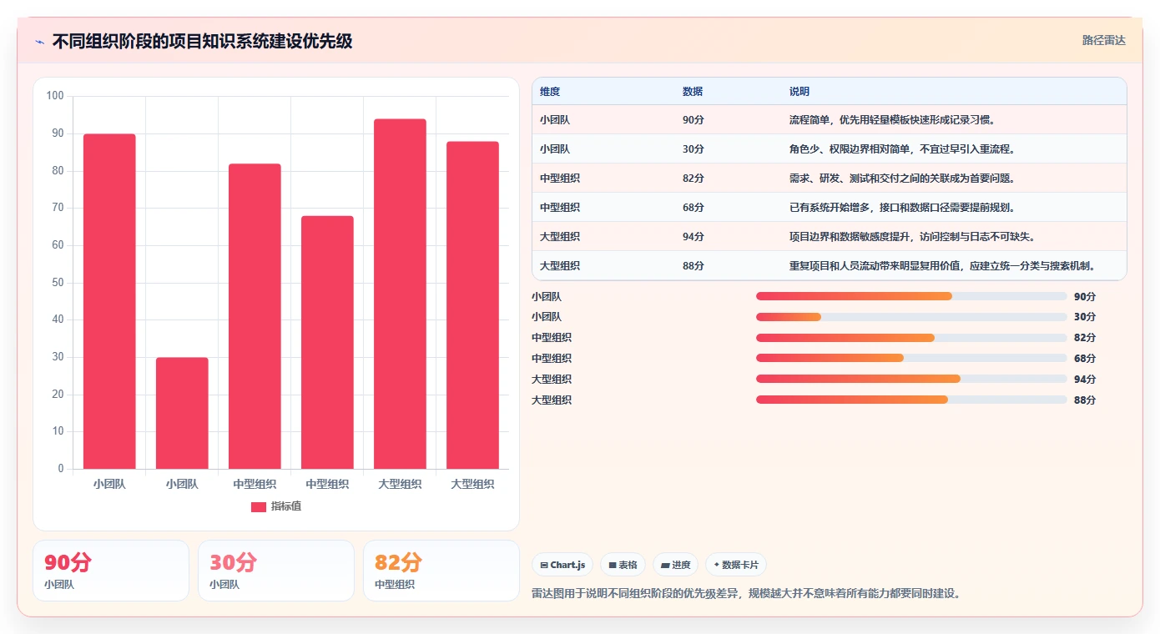Image resolution: width=1160 pixels, height=634 pixels.
Task: Click the 表格 tag chip
Action: pyautogui.click(x=623, y=565)
